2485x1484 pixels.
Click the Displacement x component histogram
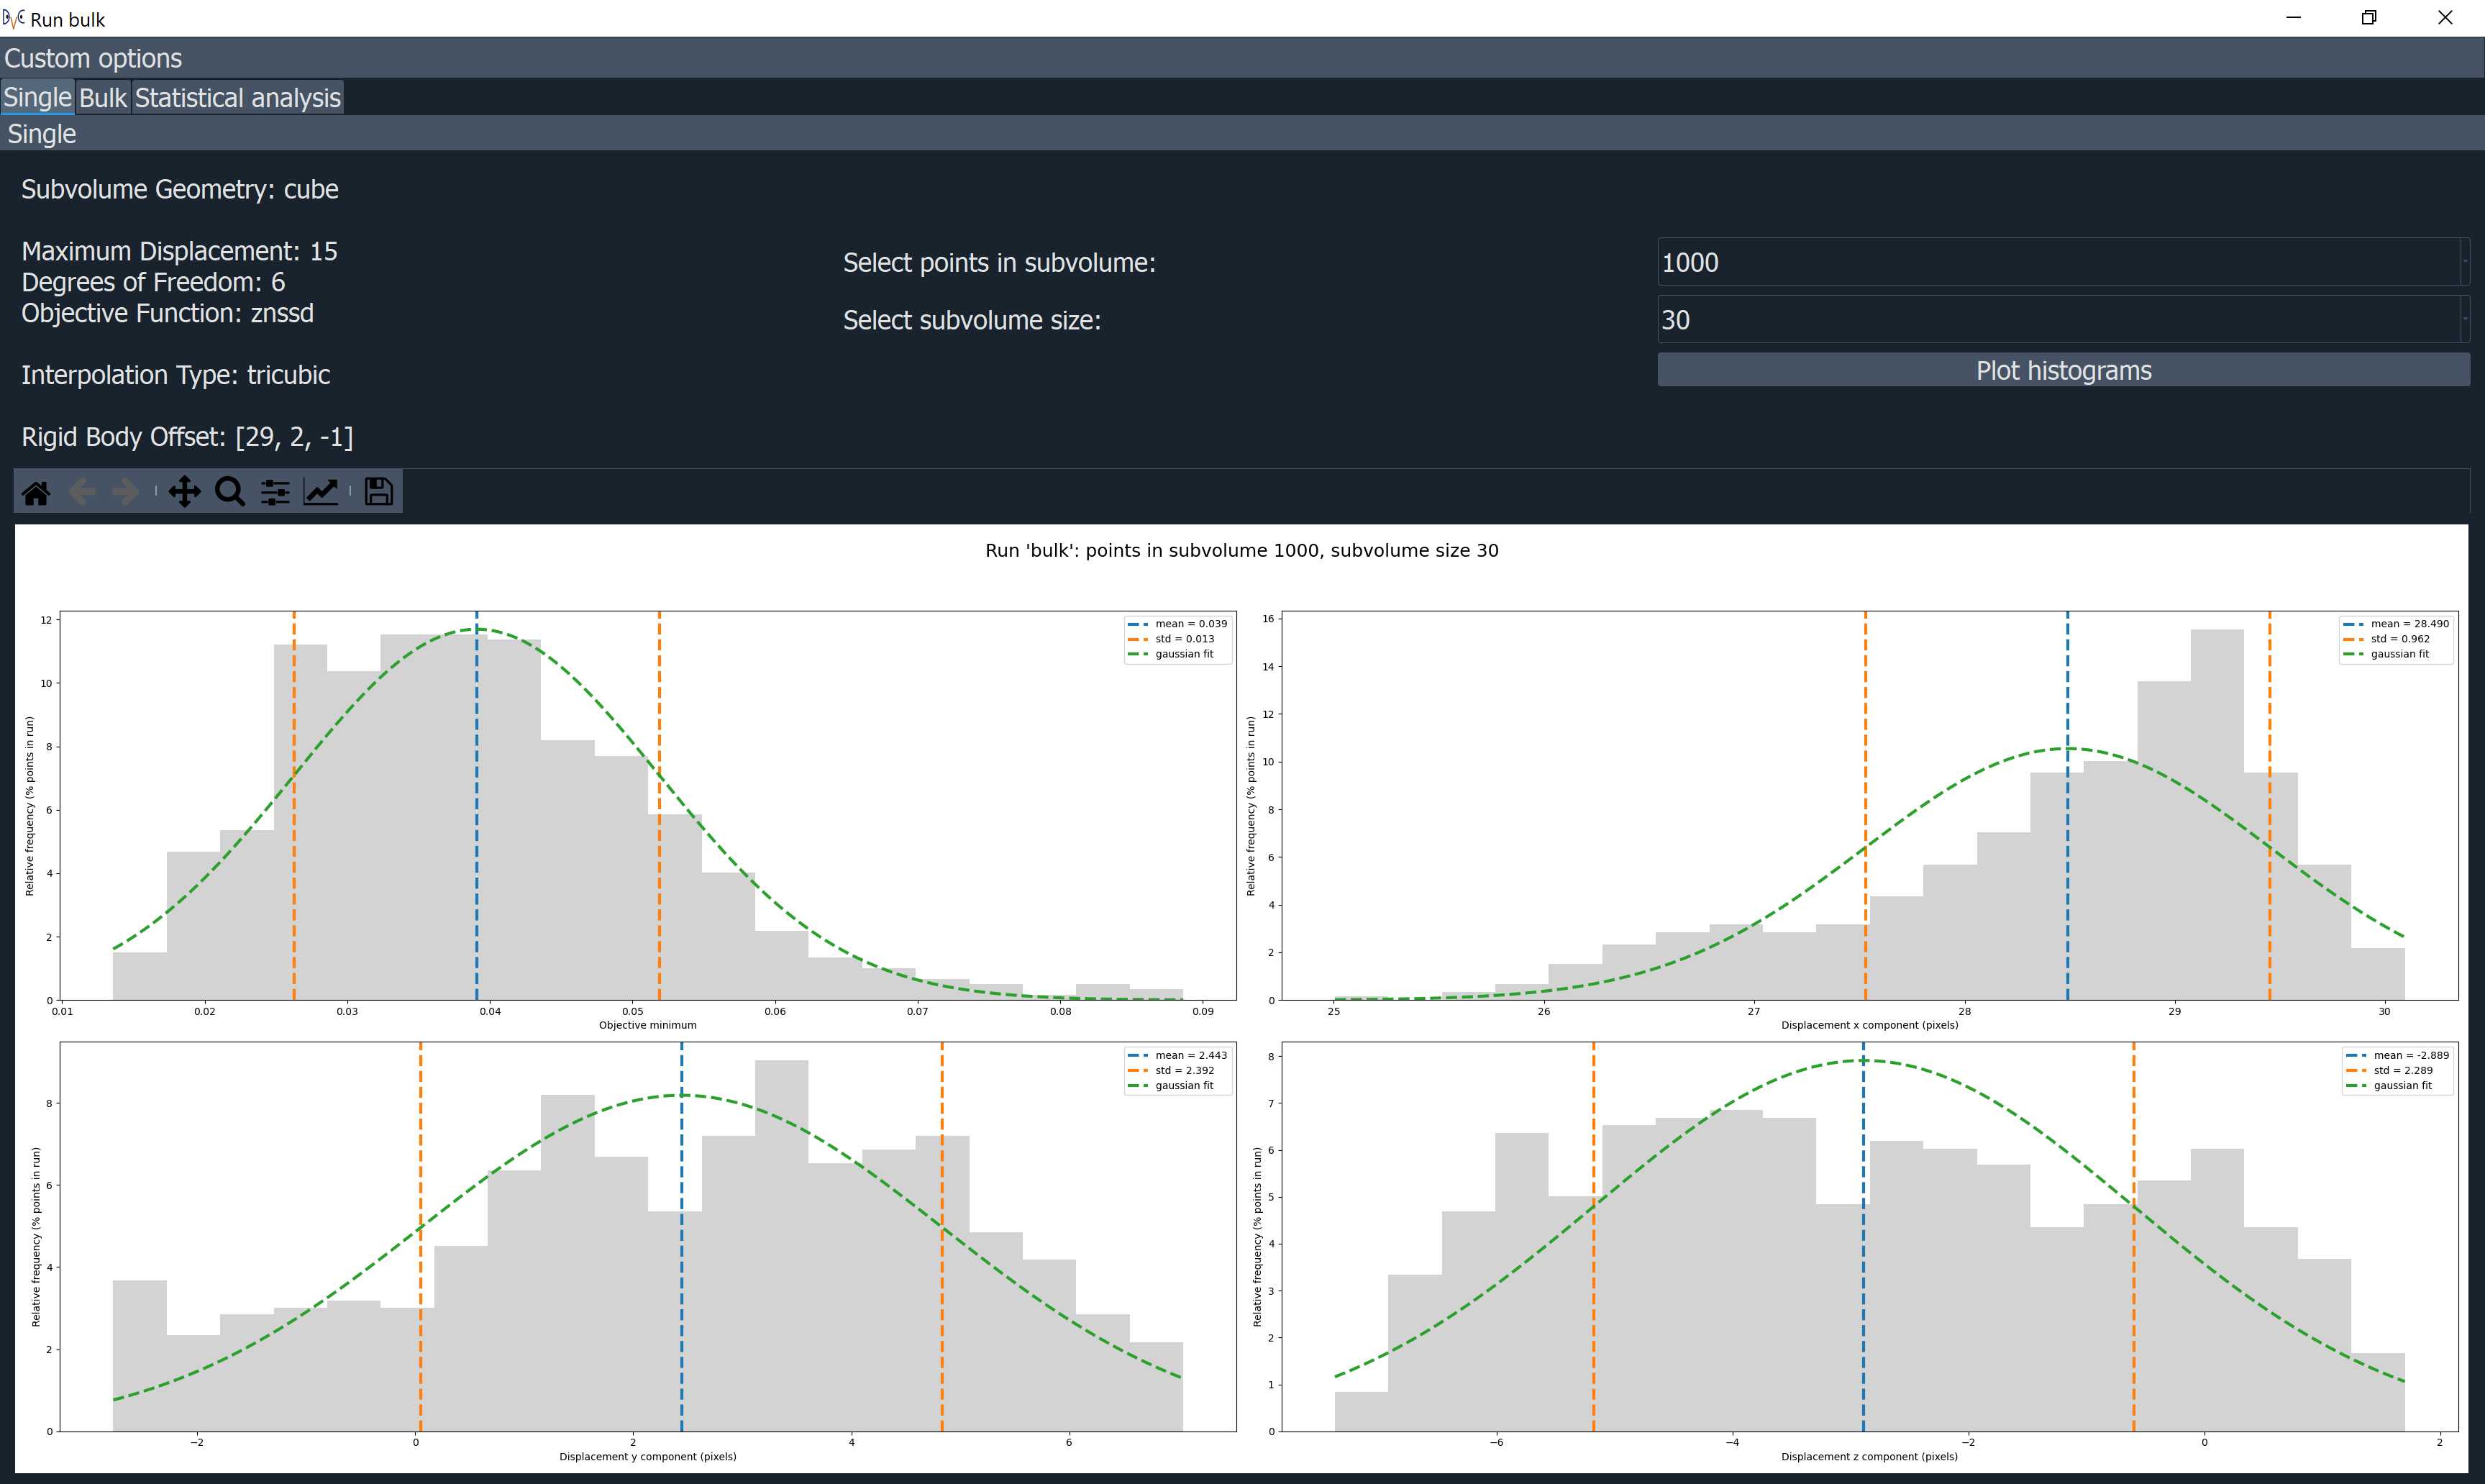click(x=1869, y=805)
